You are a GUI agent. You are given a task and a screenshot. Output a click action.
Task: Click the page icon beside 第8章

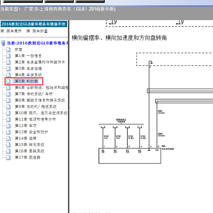8,101
